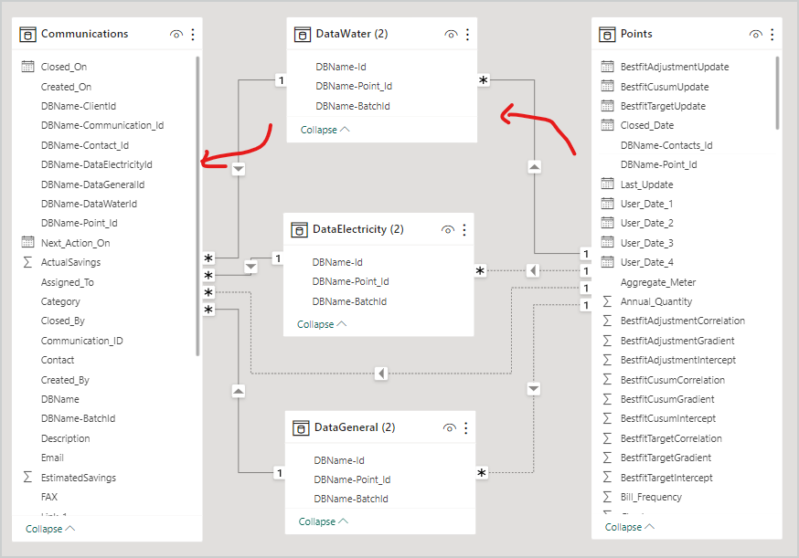Collapse the DataElectricity (2) table card
Viewport: 799px width, 558px height.
coord(322,324)
